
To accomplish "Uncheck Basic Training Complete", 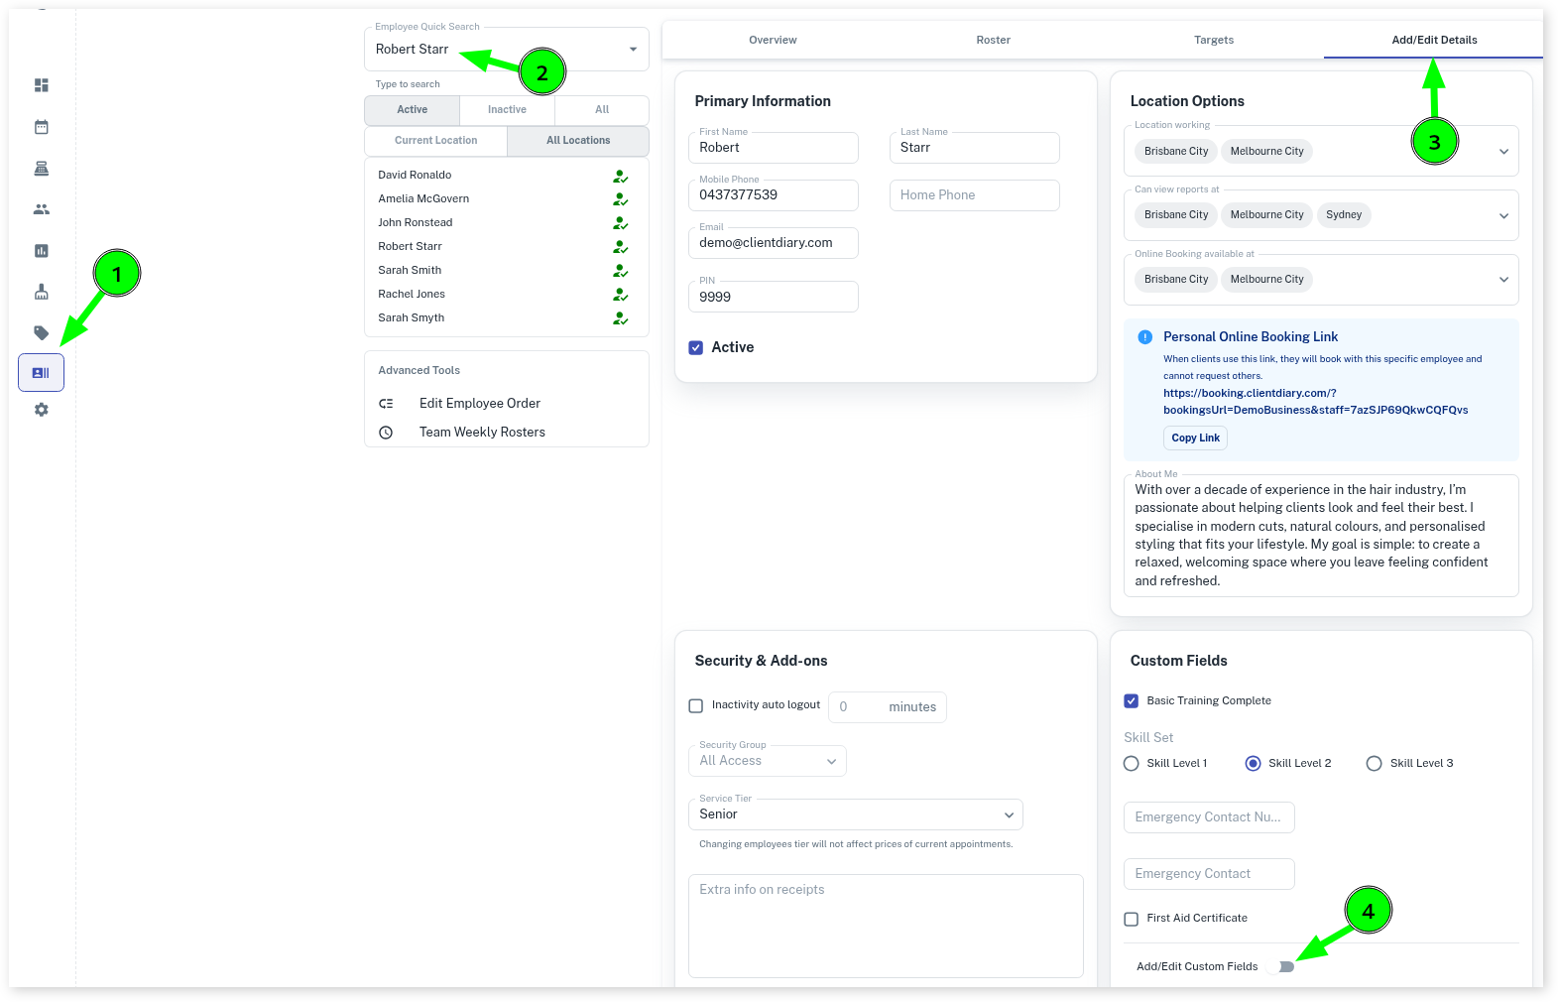I will pyautogui.click(x=1131, y=700).
